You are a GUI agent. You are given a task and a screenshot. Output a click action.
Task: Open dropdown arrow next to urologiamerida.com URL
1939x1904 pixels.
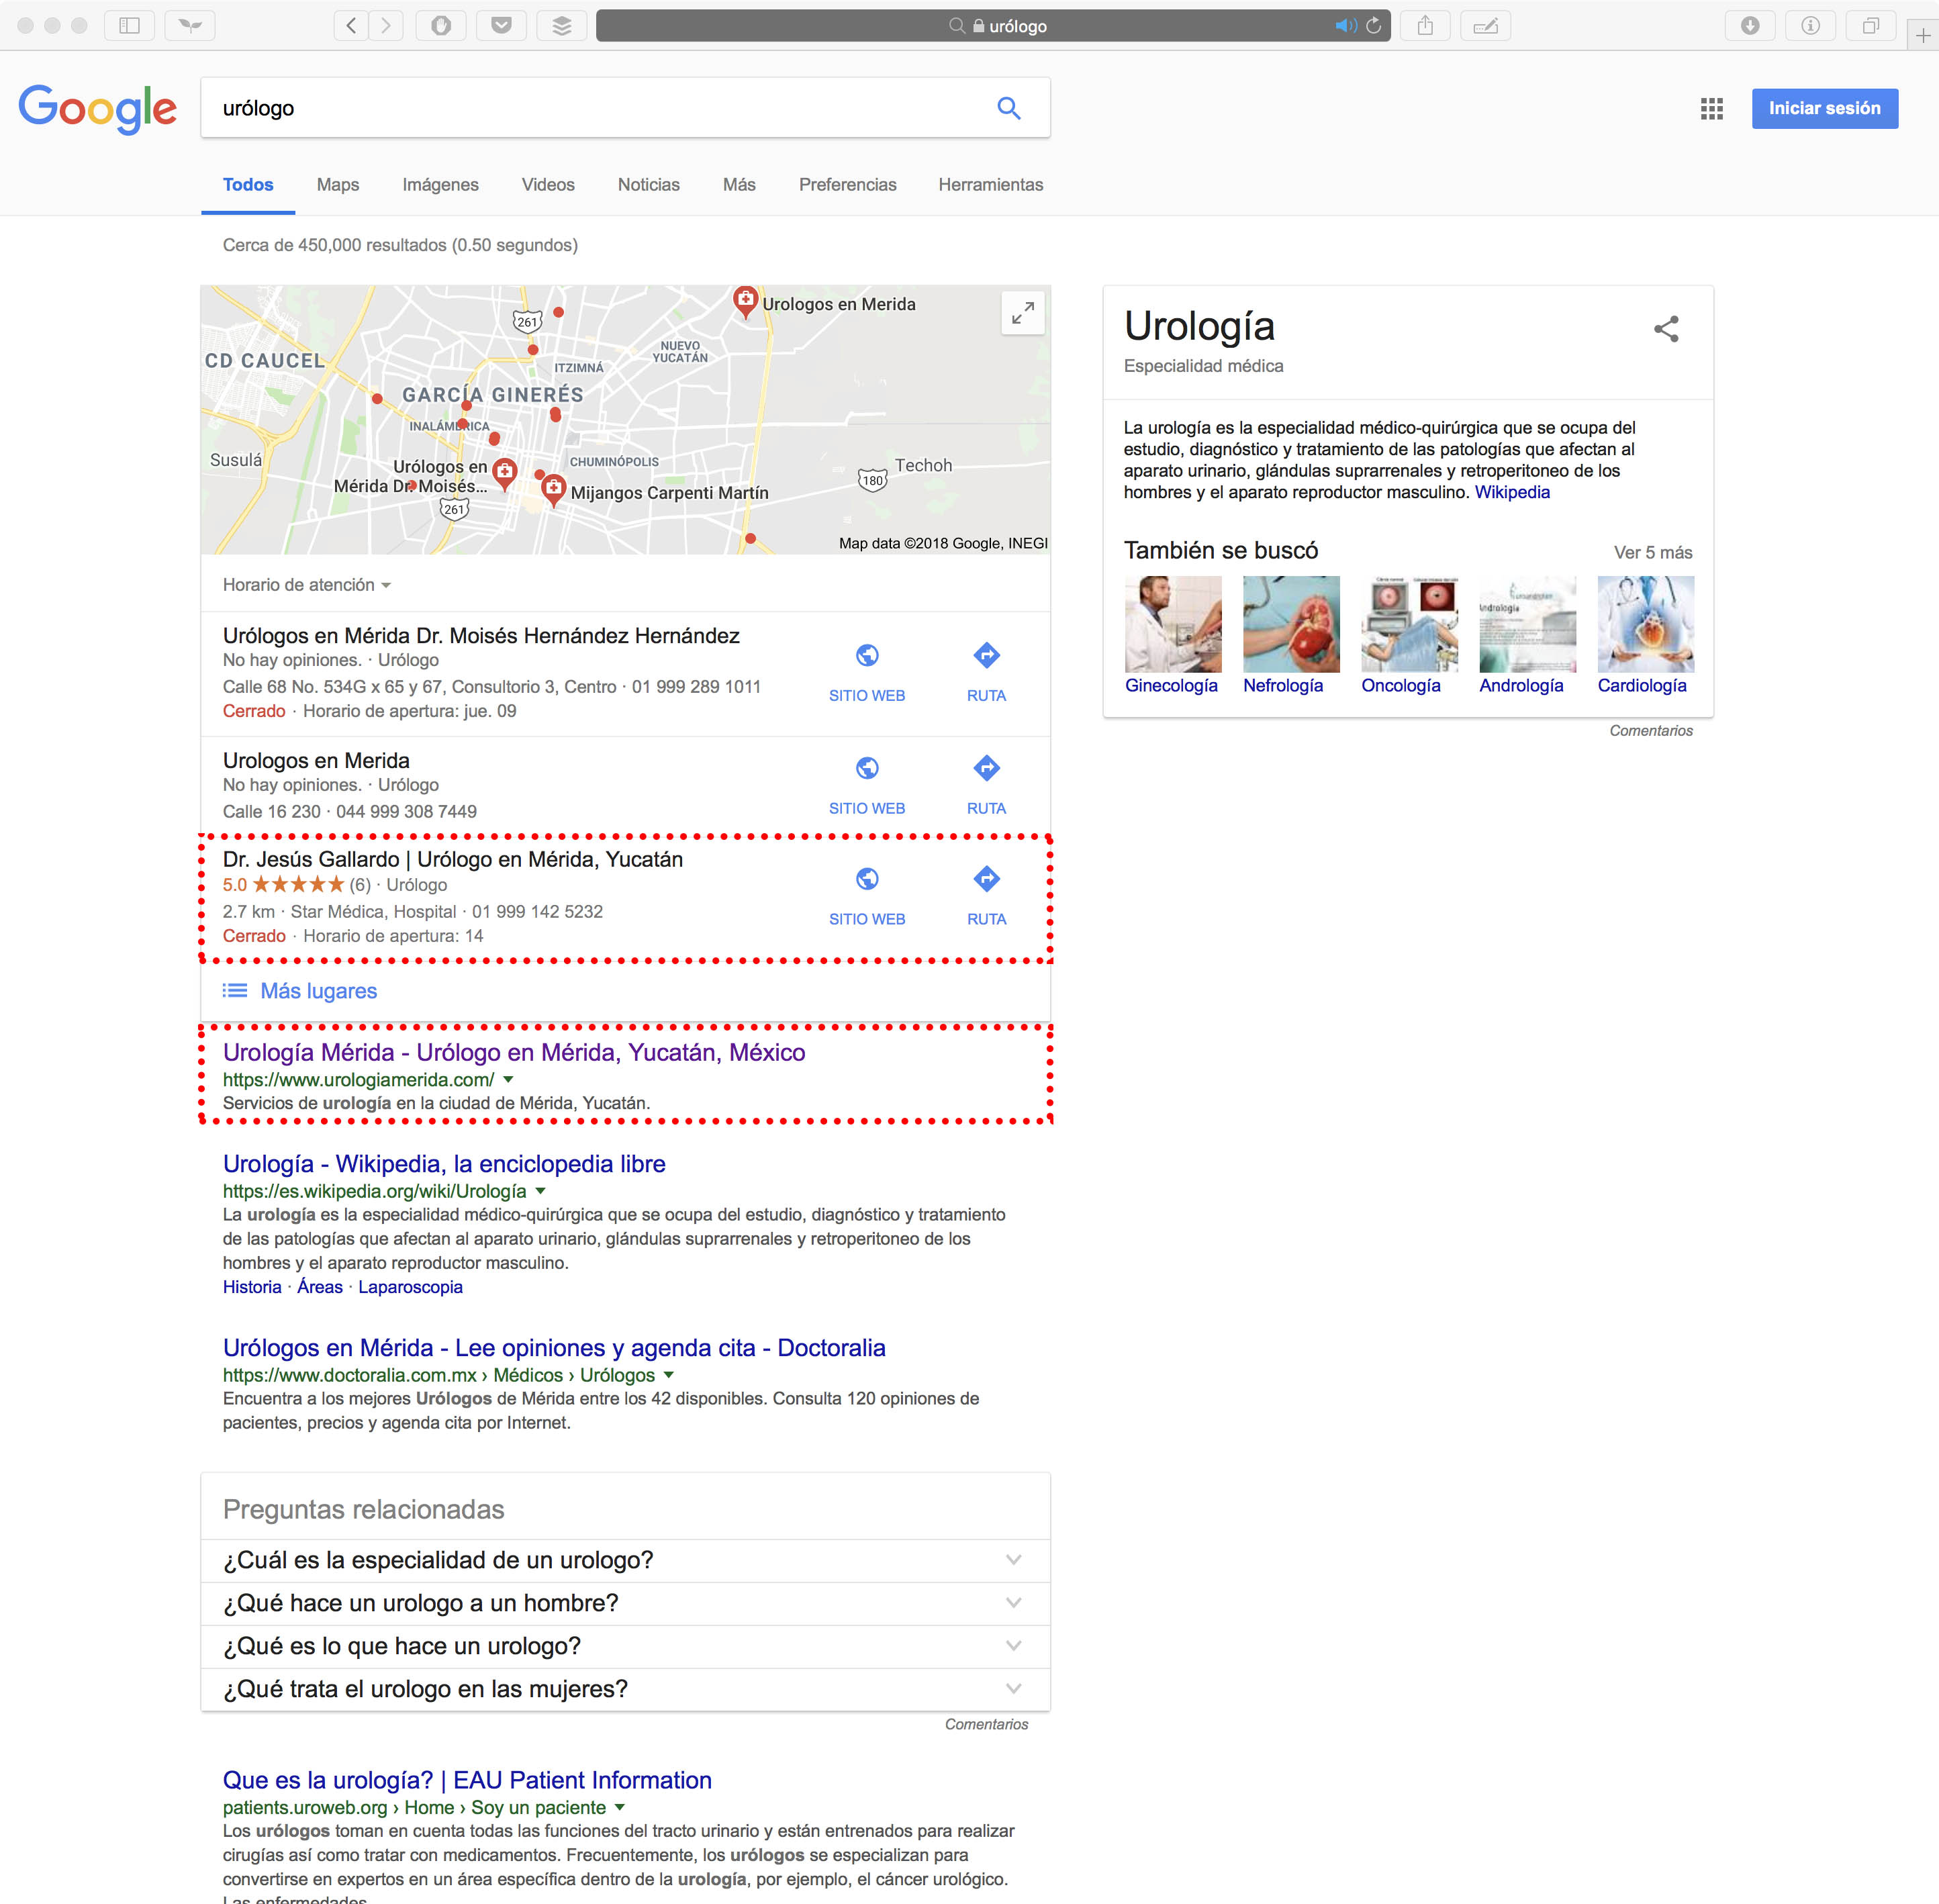click(x=508, y=1080)
